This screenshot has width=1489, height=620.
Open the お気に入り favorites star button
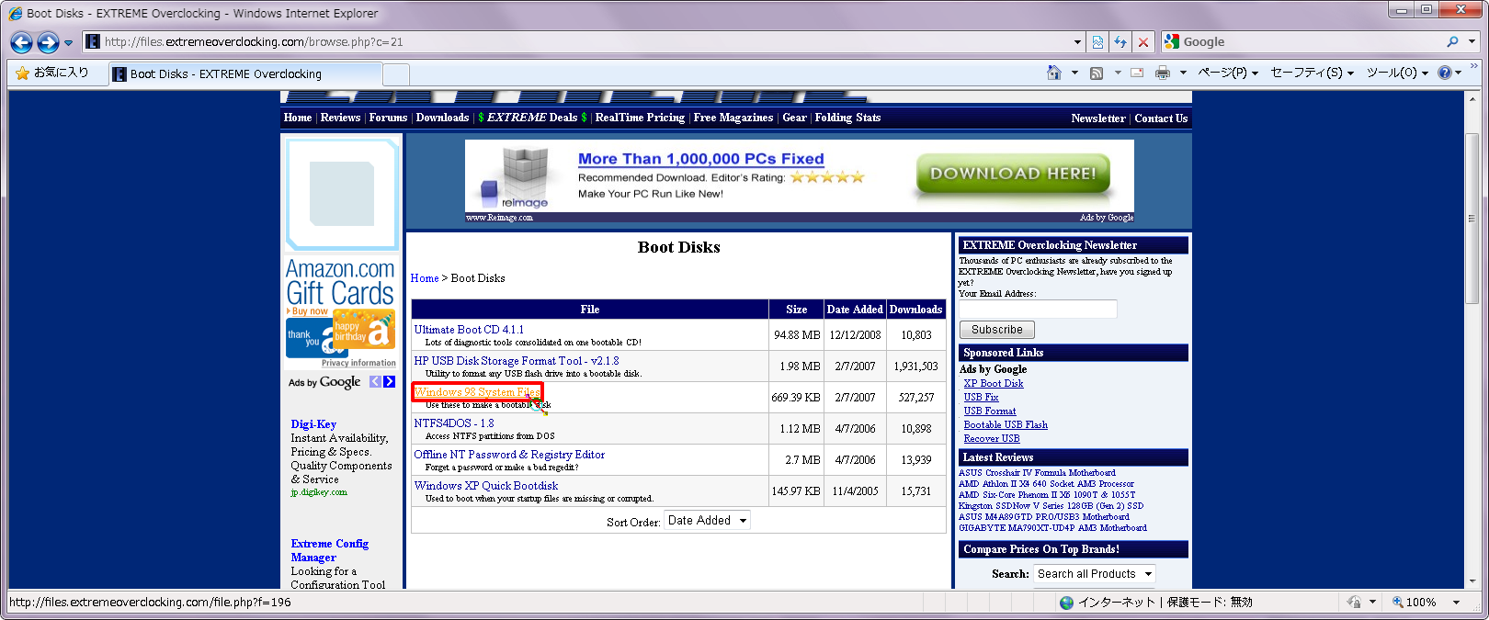[x=52, y=73]
